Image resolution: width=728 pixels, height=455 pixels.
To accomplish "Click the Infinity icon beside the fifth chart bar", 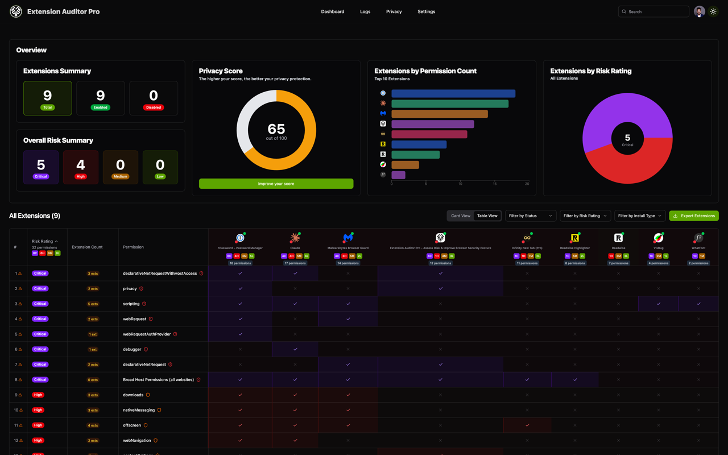I will point(383,134).
